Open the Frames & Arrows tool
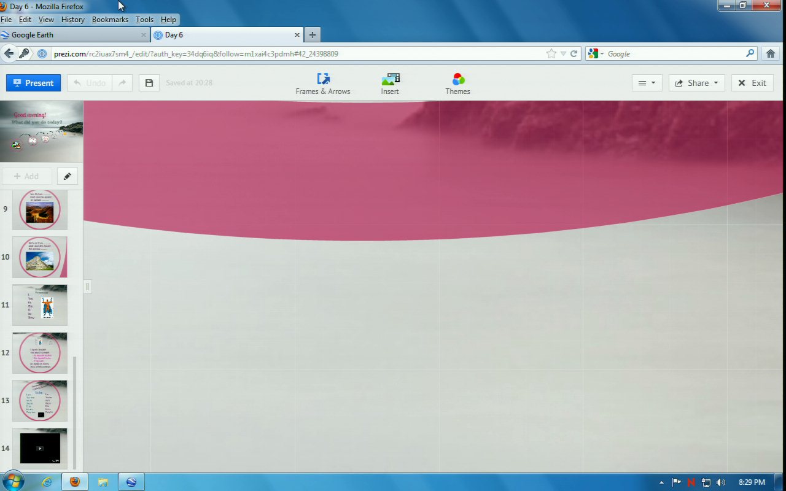Viewport: 786px width, 491px height. (323, 84)
